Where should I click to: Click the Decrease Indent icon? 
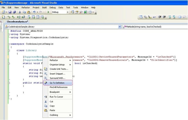(x=160, y=17)
